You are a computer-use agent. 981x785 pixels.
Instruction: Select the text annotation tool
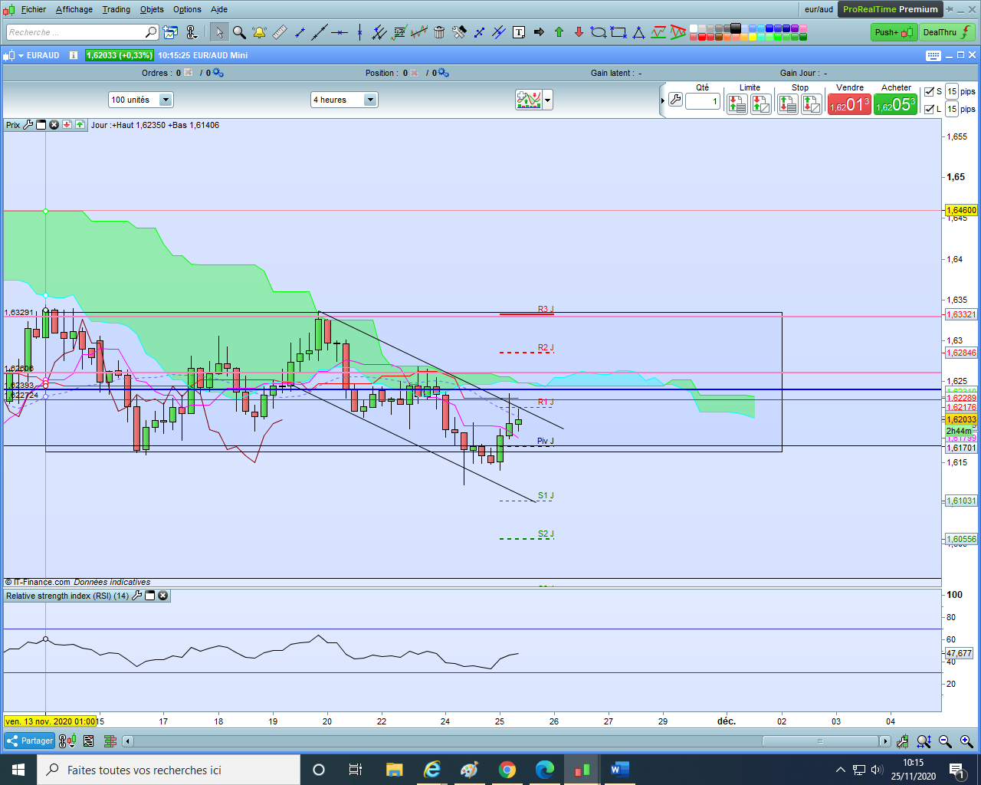pyautogui.click(x=519, y=32)
